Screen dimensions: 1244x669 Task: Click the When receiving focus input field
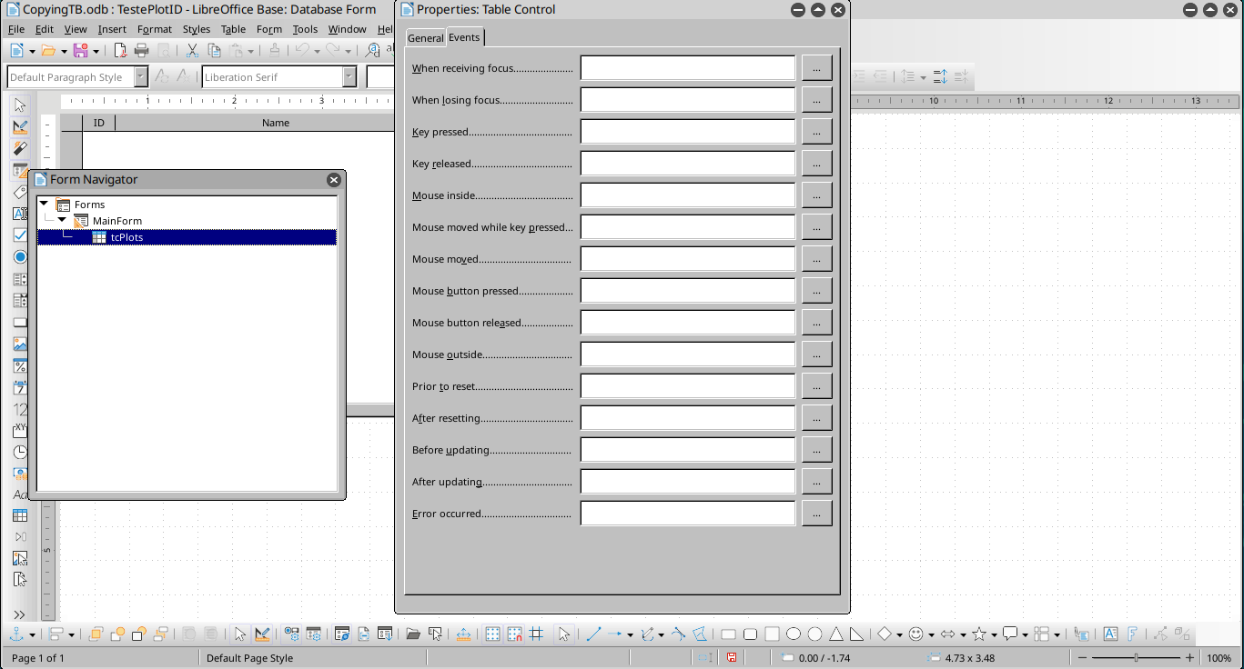tap(687, 68)
